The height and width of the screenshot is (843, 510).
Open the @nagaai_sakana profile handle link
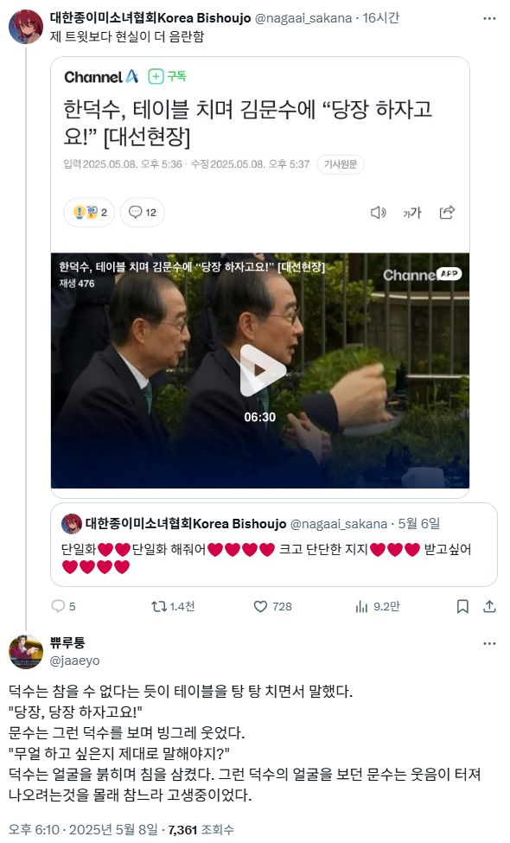coord(303,18)
